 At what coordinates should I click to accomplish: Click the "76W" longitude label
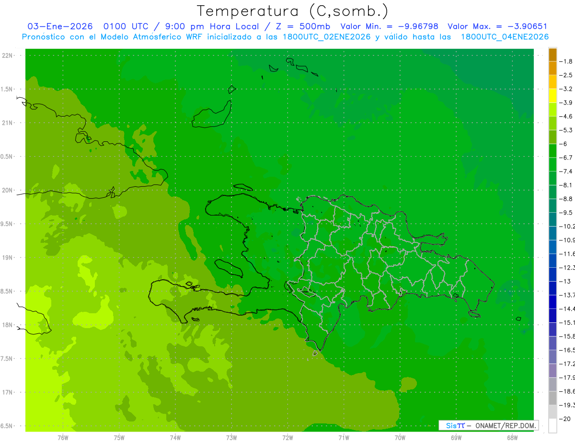pyautogui.click(x=63, y=438)
